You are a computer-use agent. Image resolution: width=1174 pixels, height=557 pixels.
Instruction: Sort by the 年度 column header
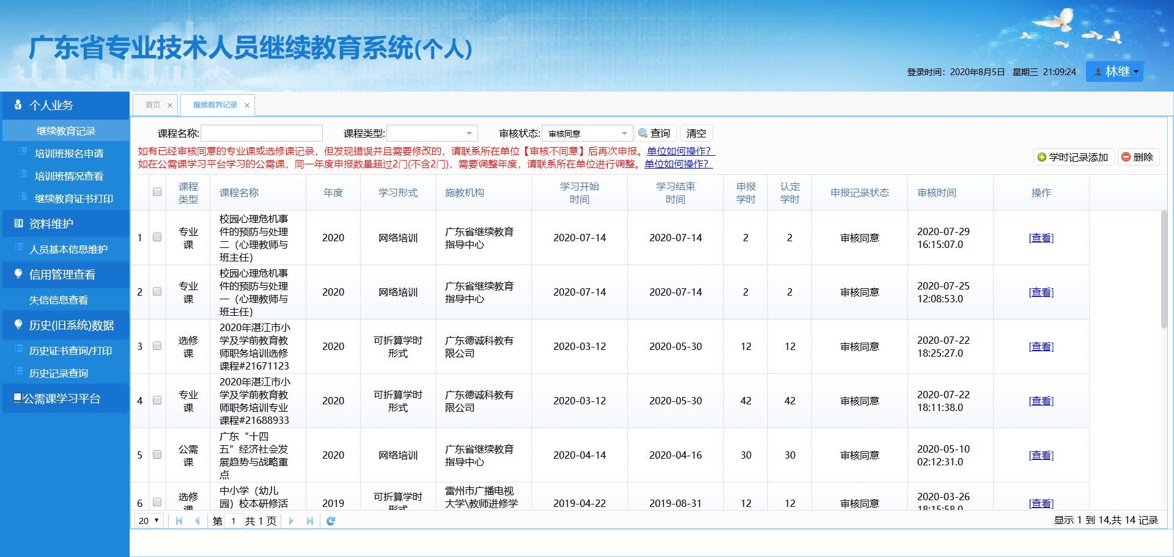click(x=333, y=192)
